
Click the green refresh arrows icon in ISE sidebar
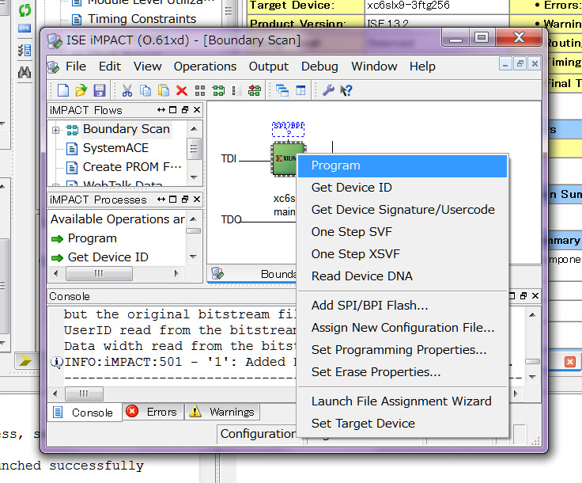click(x=25, y=10)
